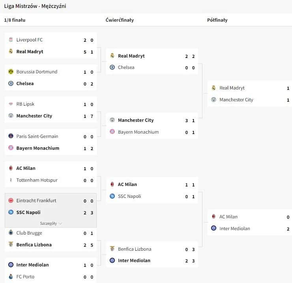Open Real Madryt vs Chelsea quarterfinal match

[152, 61]
